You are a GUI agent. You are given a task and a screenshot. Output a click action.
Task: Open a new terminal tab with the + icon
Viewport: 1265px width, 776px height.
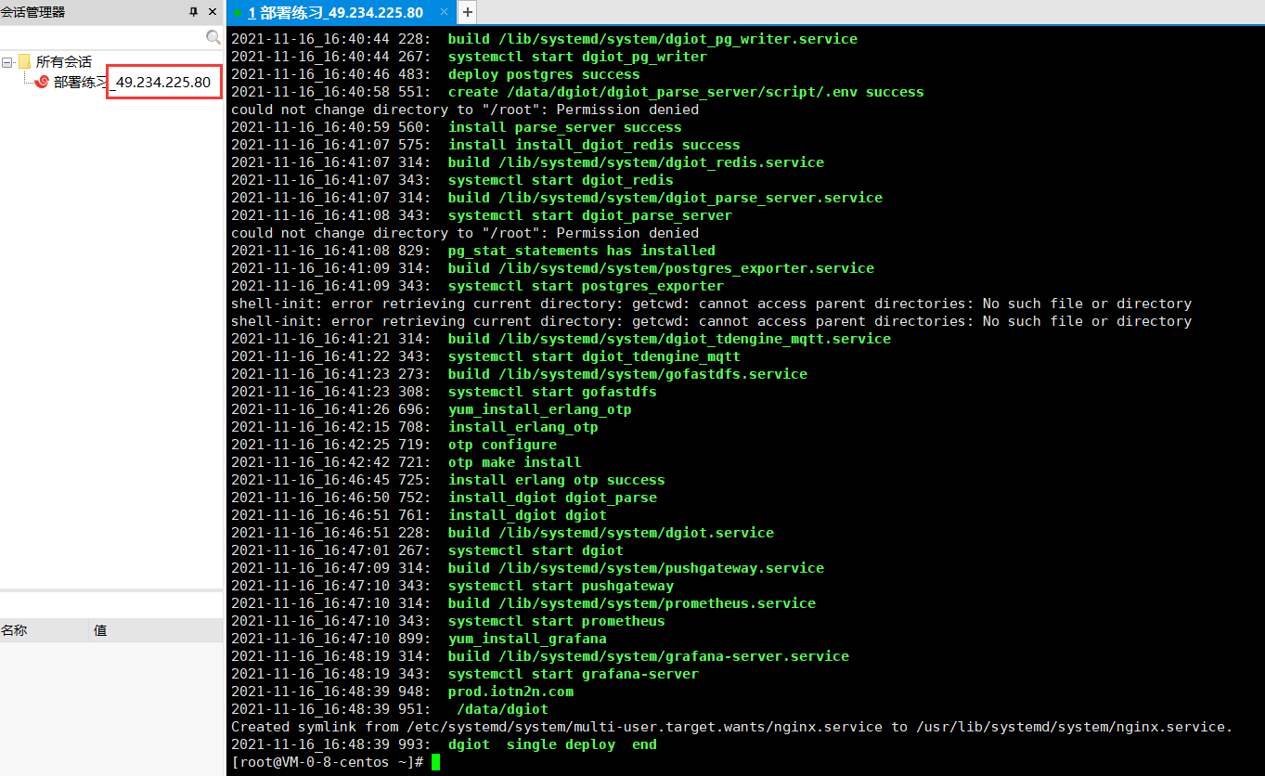pos(466,13)
